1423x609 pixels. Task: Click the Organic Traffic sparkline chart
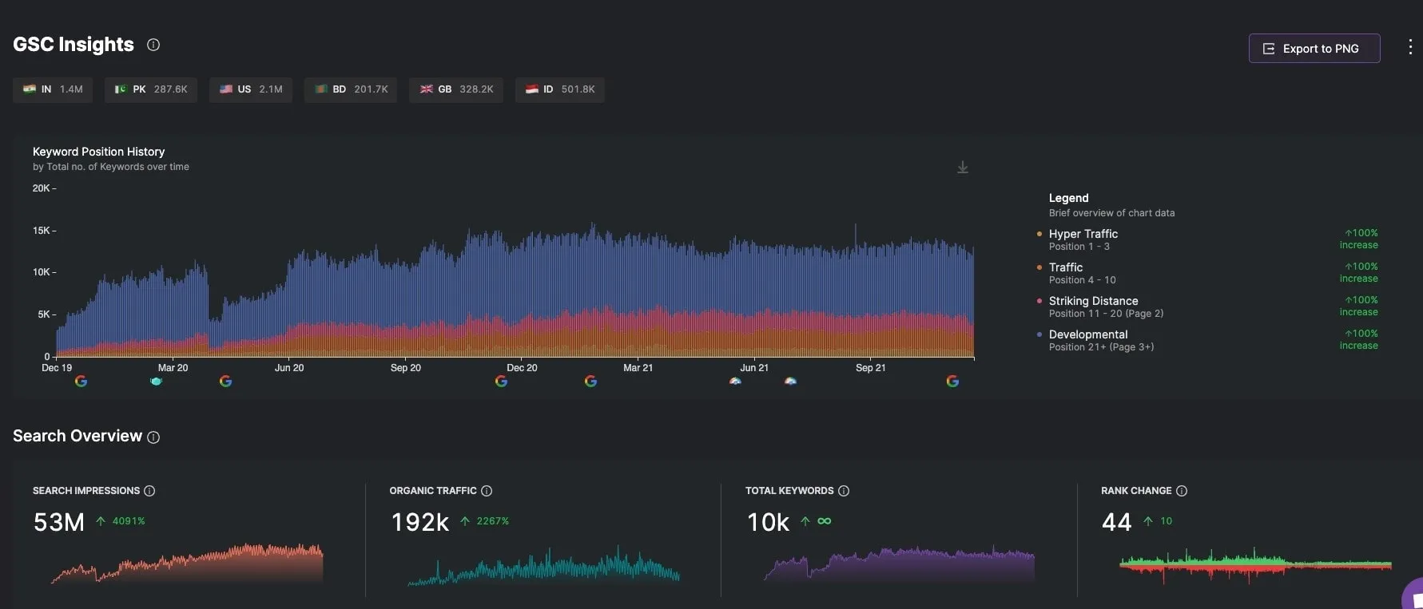click(543, 565)
